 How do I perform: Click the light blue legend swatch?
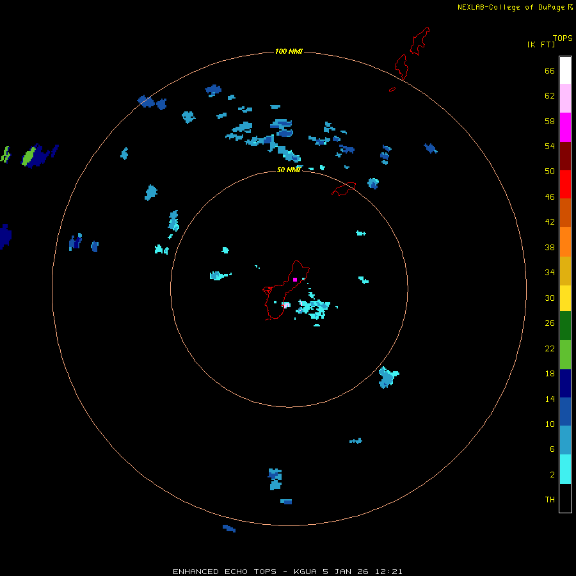tap(565, 440)
